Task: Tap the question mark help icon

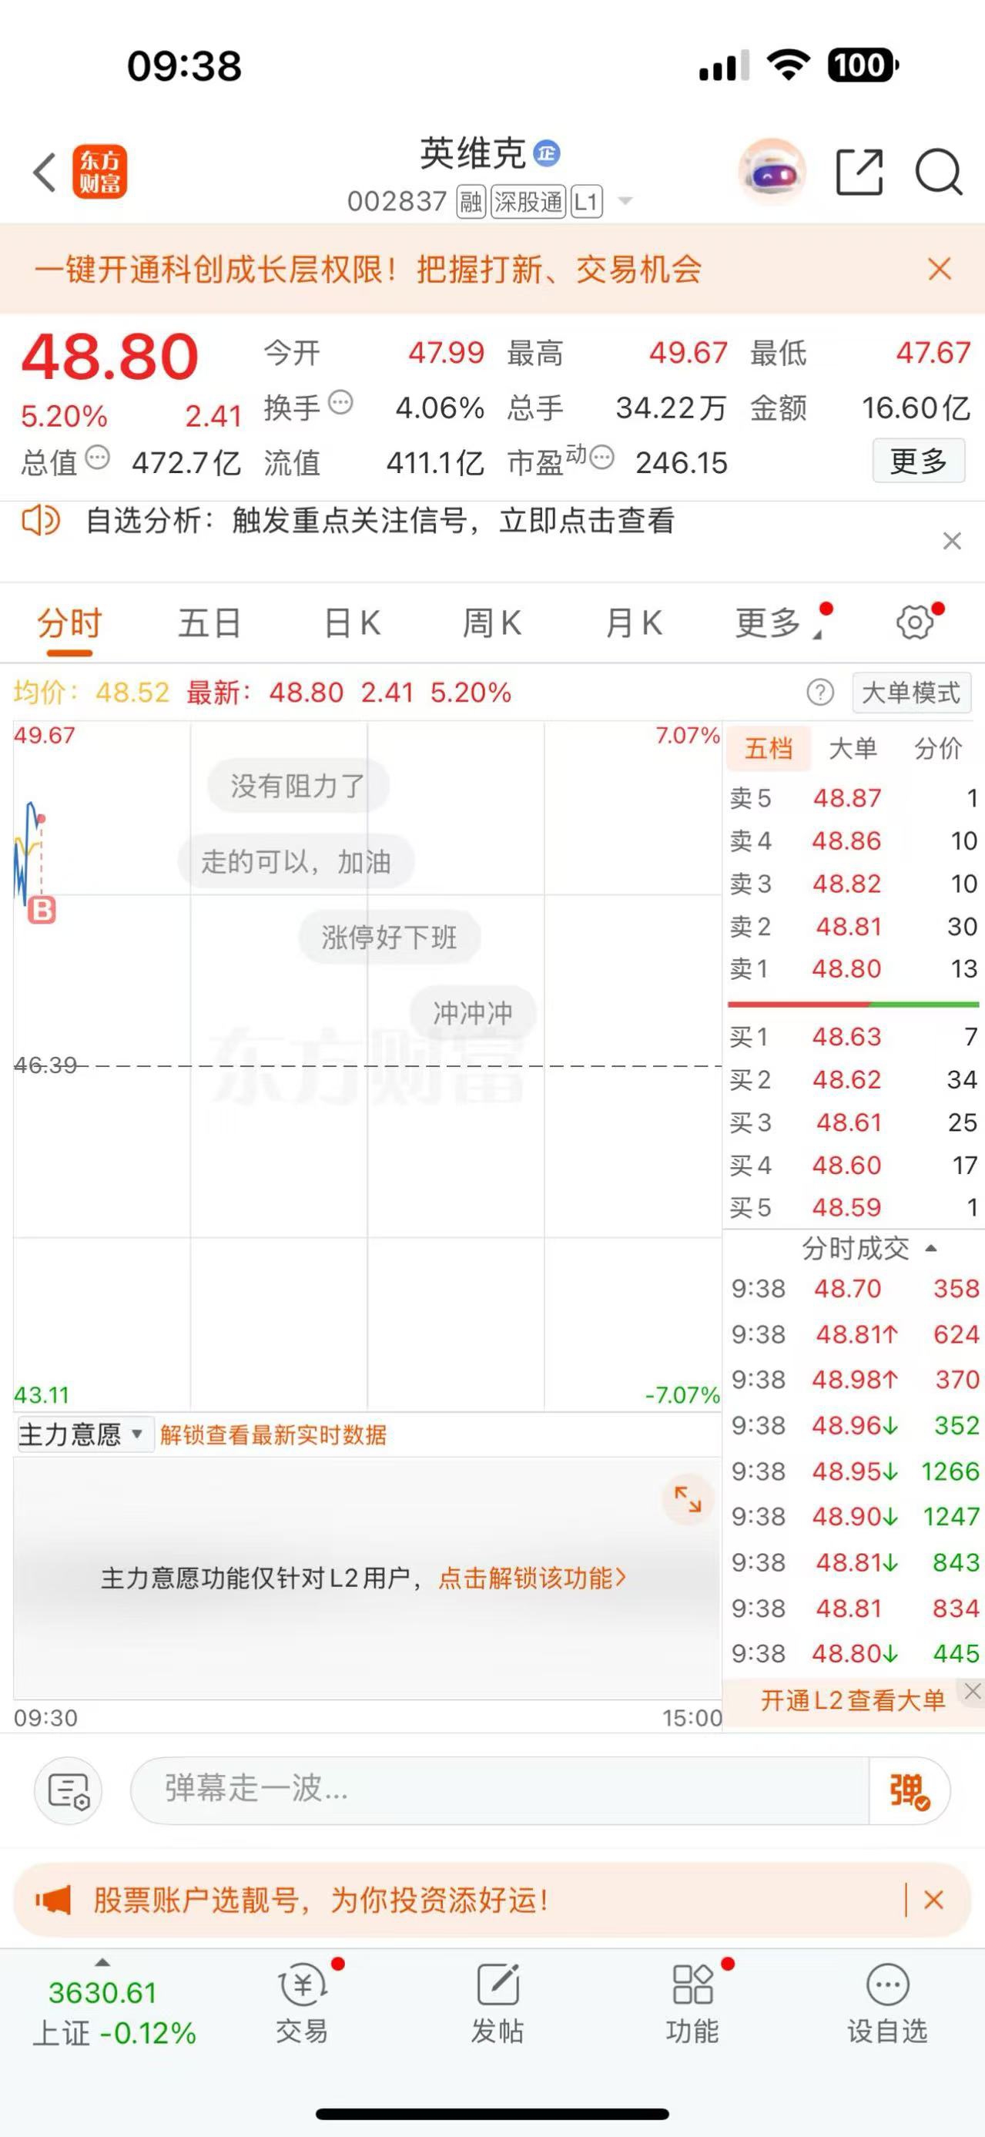Action: click(820, 692)
